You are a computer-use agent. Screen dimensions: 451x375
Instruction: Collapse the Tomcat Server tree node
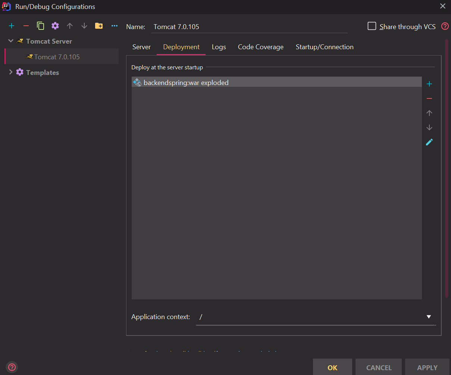(10, 41)
